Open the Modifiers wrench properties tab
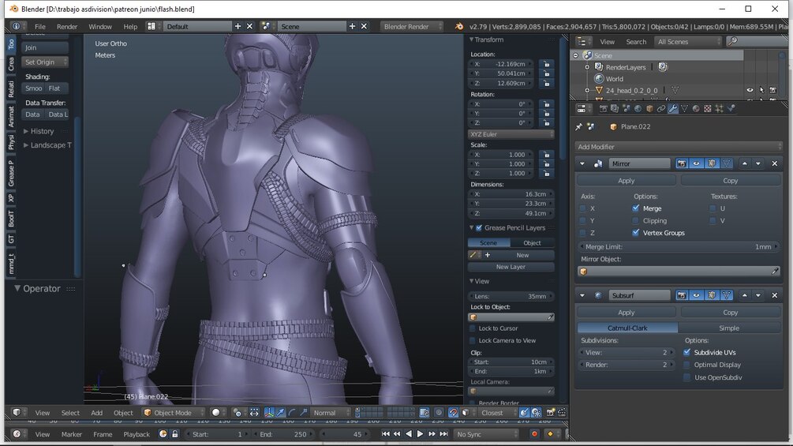 click(673, 109)
